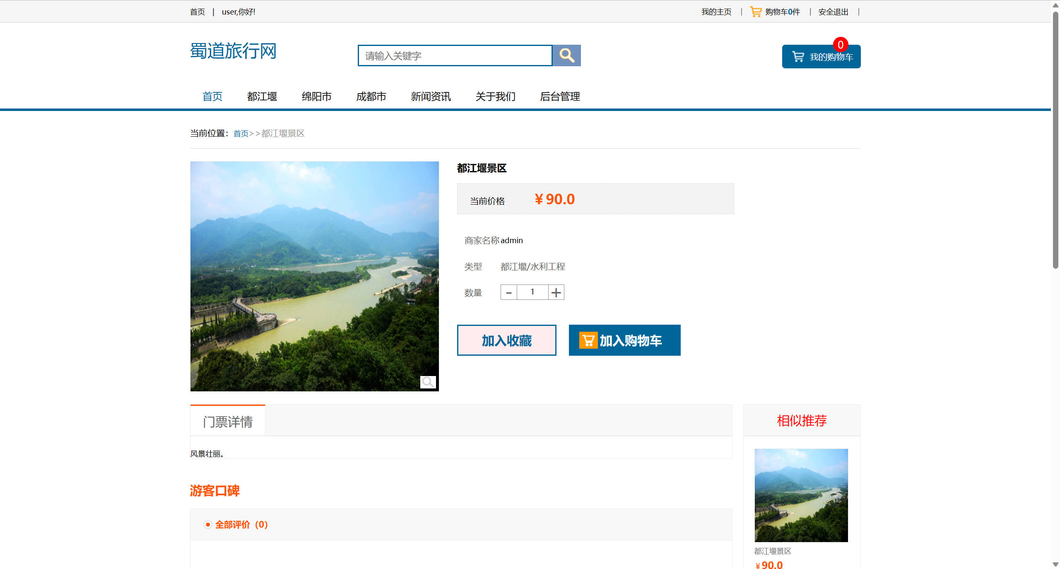Open the 后台管理 section
The height and width of the screenshot is (569, 1060).
click(x=561, y=96)
